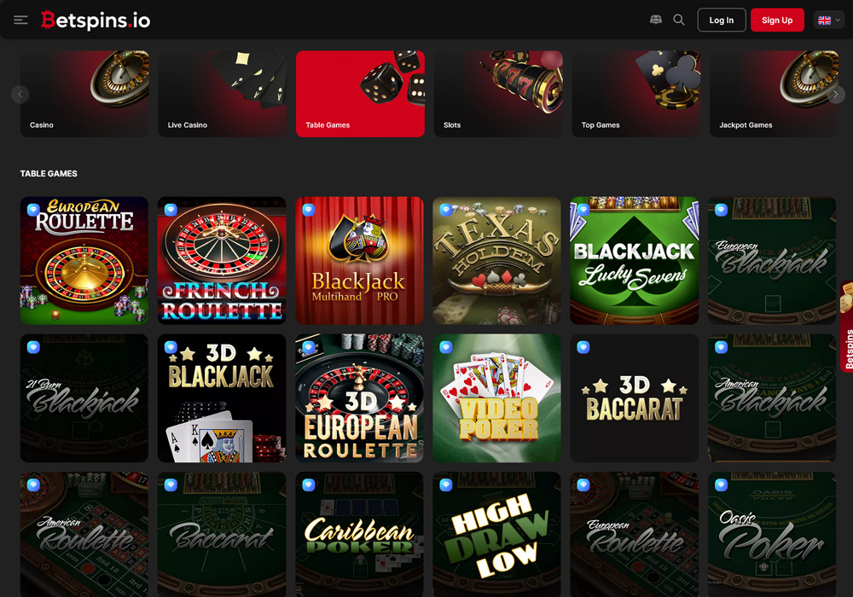
Task: Click diamond badge on 3D Blackjack tile
Action: click(x=171, y=347)
